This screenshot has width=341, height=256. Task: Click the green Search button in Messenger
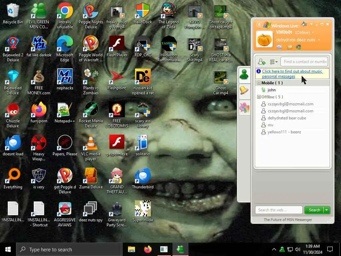point(314,210)
